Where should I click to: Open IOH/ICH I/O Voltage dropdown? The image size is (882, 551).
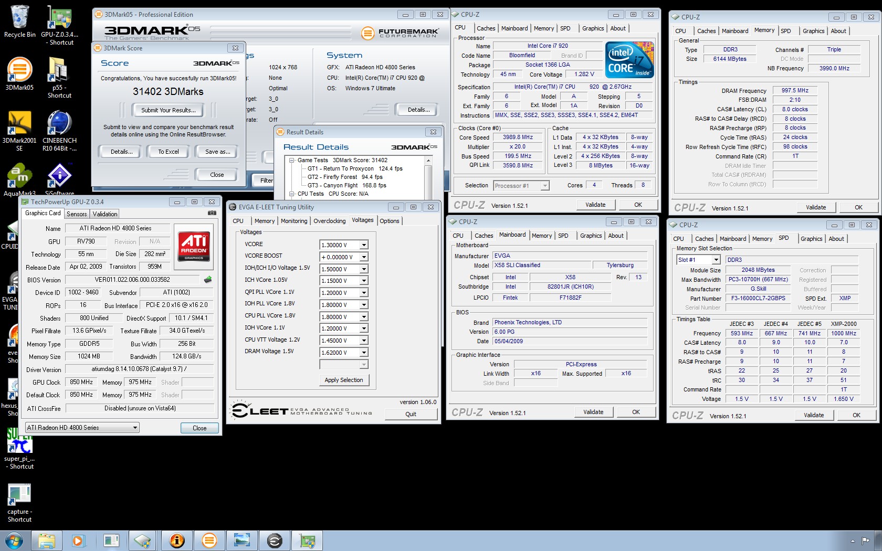point(364,269)
